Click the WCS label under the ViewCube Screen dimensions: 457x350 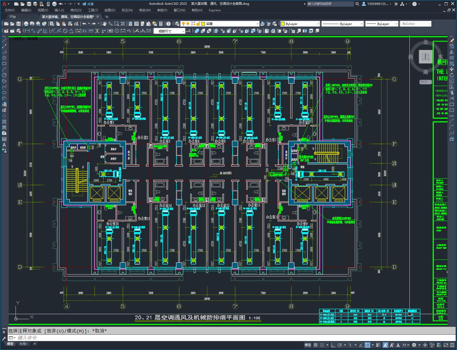click(424, 82)
